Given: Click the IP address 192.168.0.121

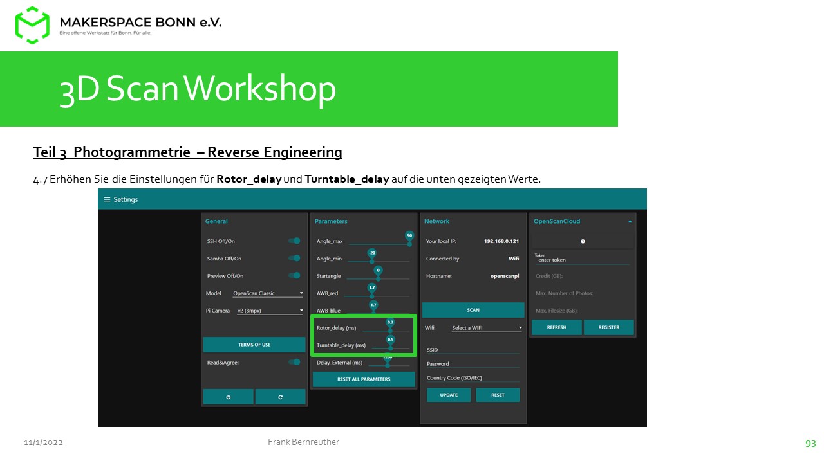Looking at the screenshot, I should click(501, 241).
